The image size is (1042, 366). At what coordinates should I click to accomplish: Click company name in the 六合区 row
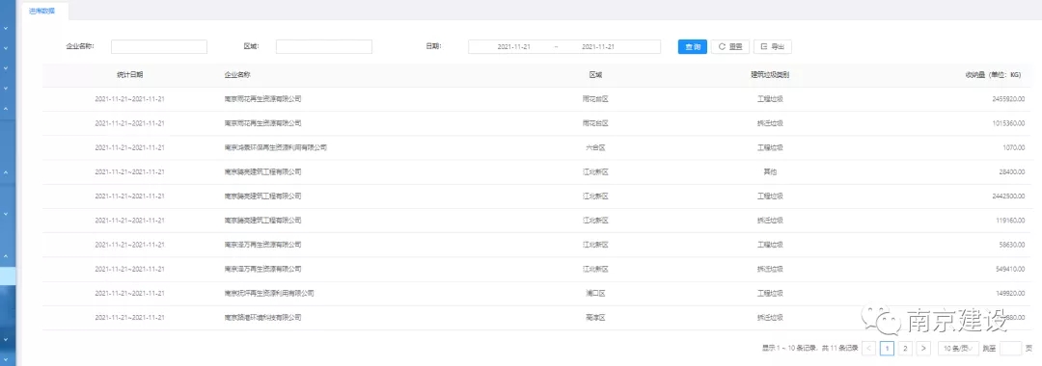pos(276,148)
